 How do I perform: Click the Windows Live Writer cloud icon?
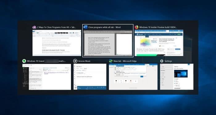click(34, 27)
